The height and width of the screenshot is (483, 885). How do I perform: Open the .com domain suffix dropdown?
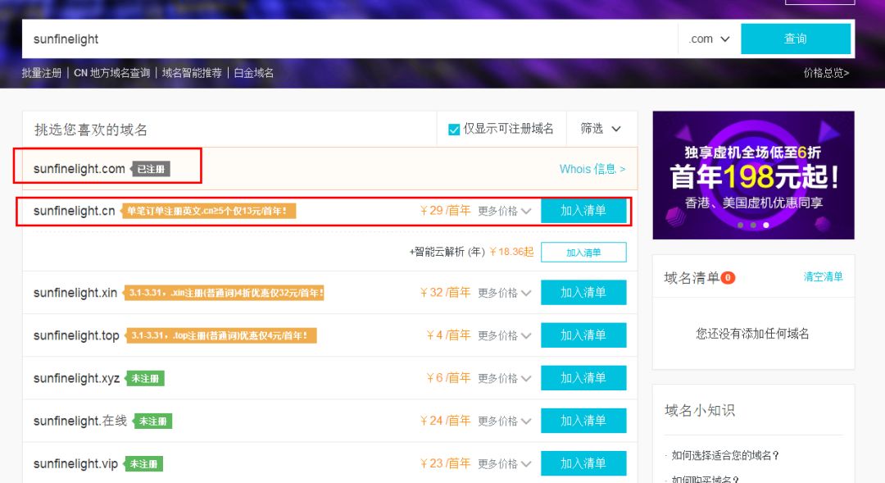coord(709,39)
